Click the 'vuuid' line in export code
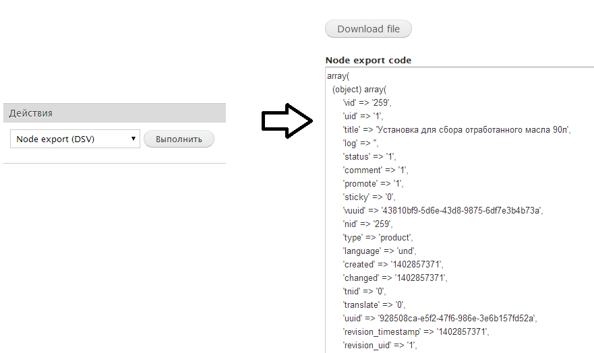Viewport: 594px width, 353px height. click(442, 211)
